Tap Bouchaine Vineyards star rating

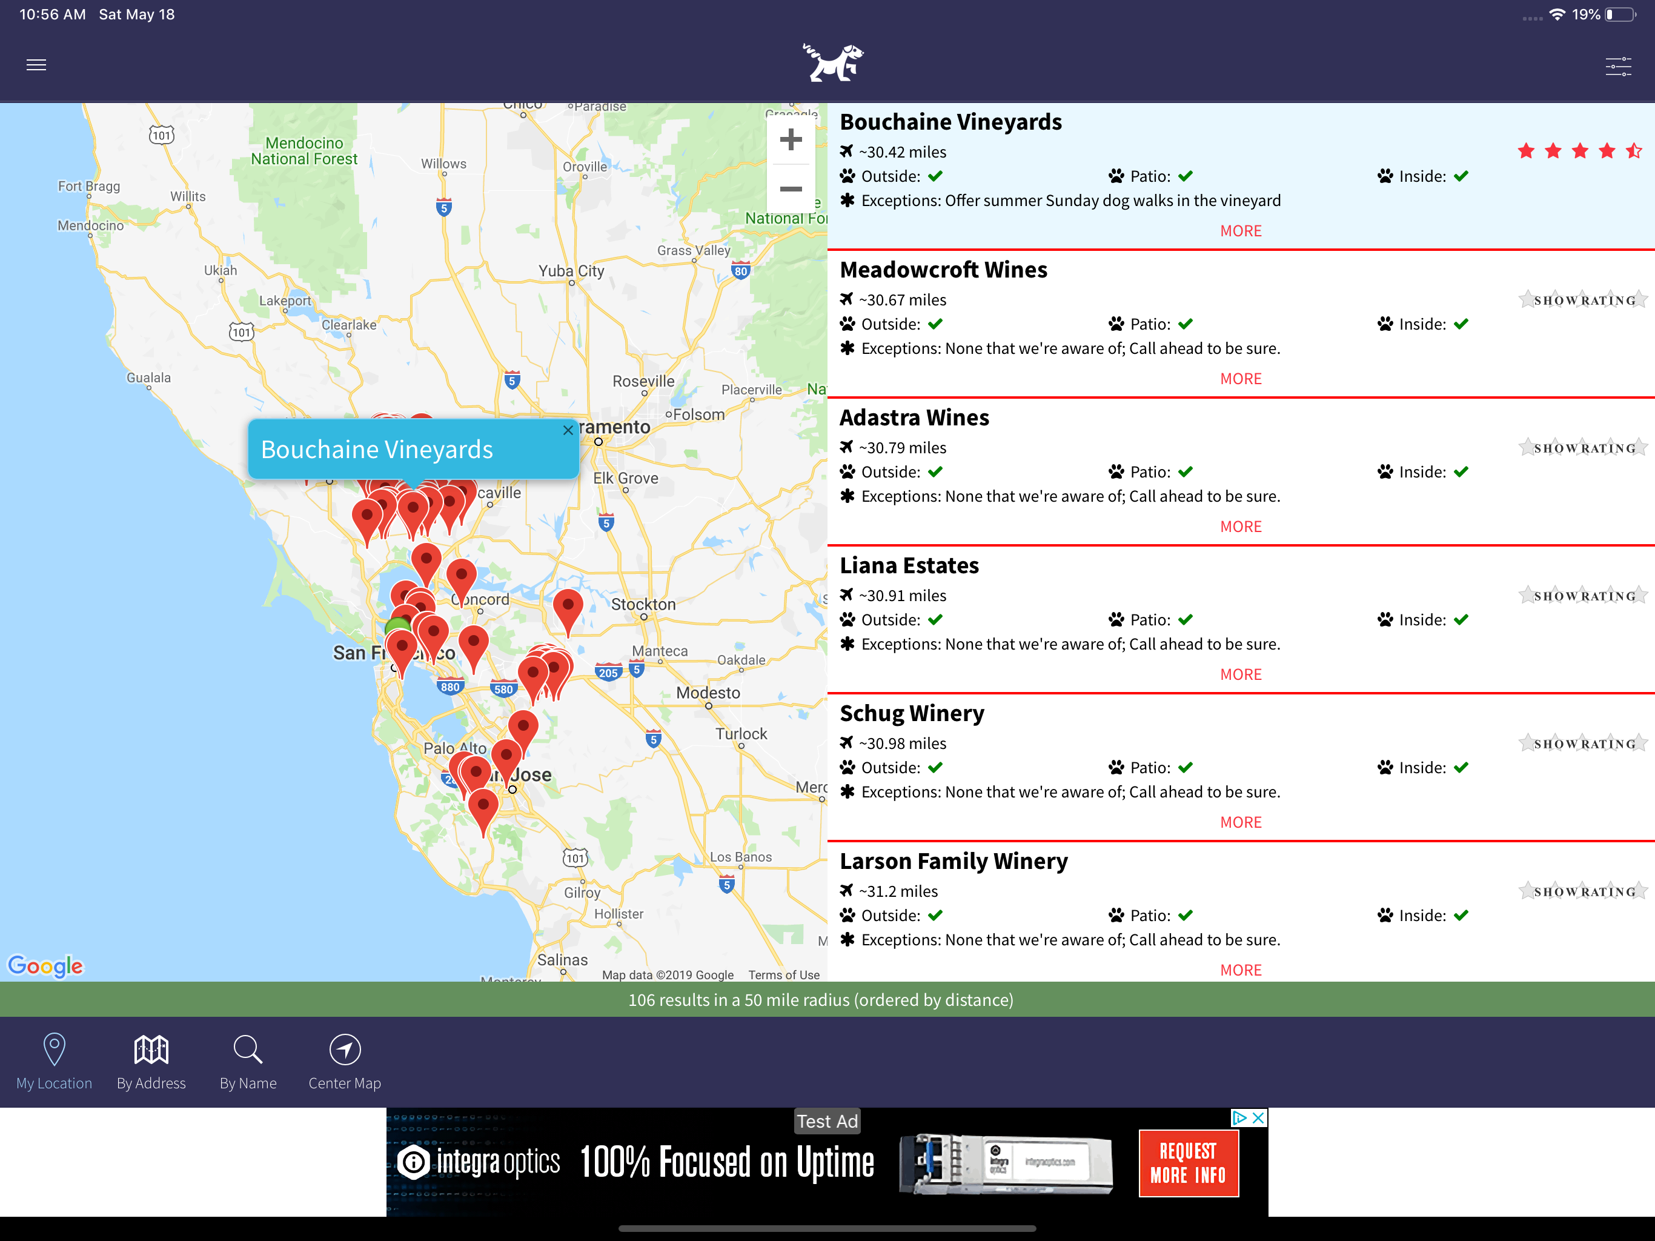[1579, 151]
